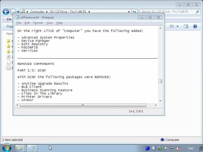Click the "Ln 1, Col 1" status bar text
Viewport: 203px width, 152px height.
136,111
